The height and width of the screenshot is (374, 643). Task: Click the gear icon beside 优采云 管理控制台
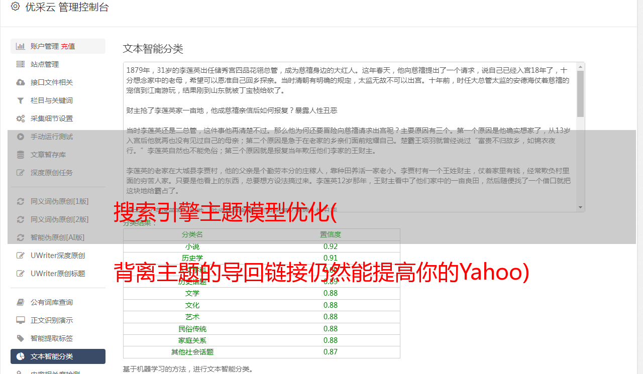[15, 7]
